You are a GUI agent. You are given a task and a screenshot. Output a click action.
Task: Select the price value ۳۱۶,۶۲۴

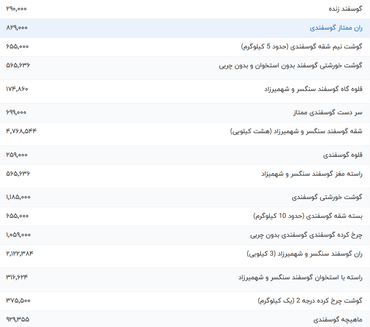click(x=17, y=277)
